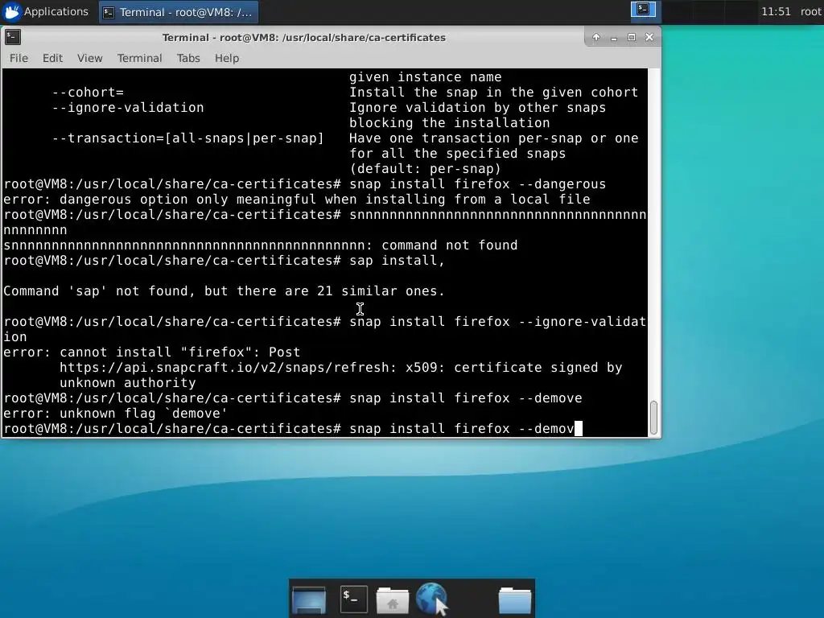Screen dimensions: 824x618
Task: Click the terminal window icon in the title bar
Action: [x=13, y=37]
